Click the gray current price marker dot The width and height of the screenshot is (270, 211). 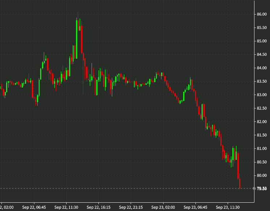point(254,188)
